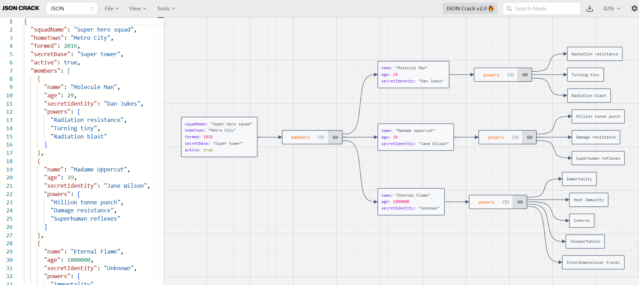Click "name": "Eternal Flame" editor line
639x285 pixels.
click(83, 251)
